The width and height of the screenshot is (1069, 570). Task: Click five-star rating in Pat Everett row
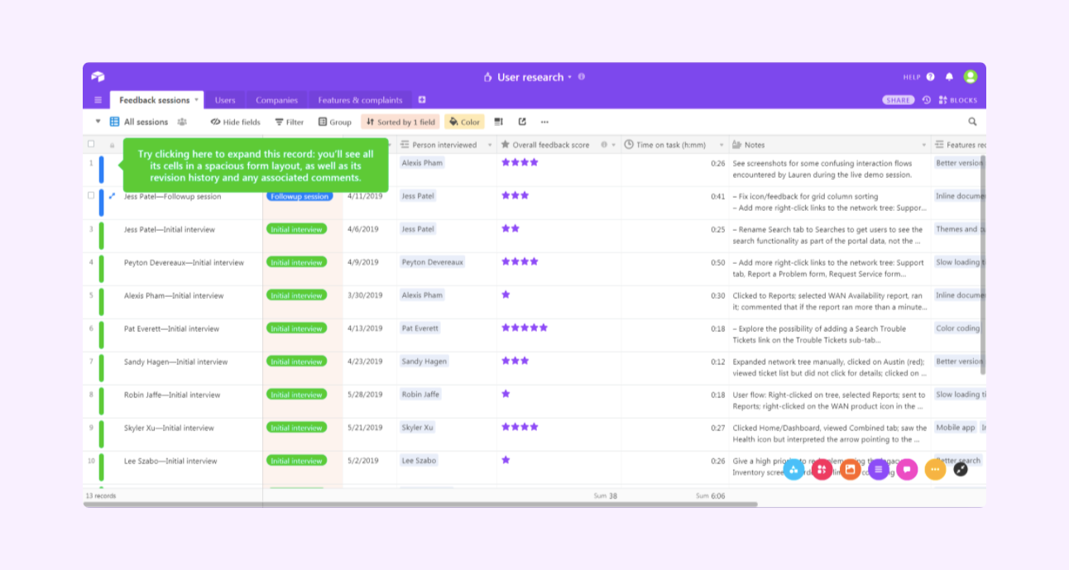525,328
